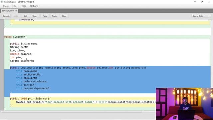Click the line 'this.name=name;'
213x120 pixels.
click(27, 71)
